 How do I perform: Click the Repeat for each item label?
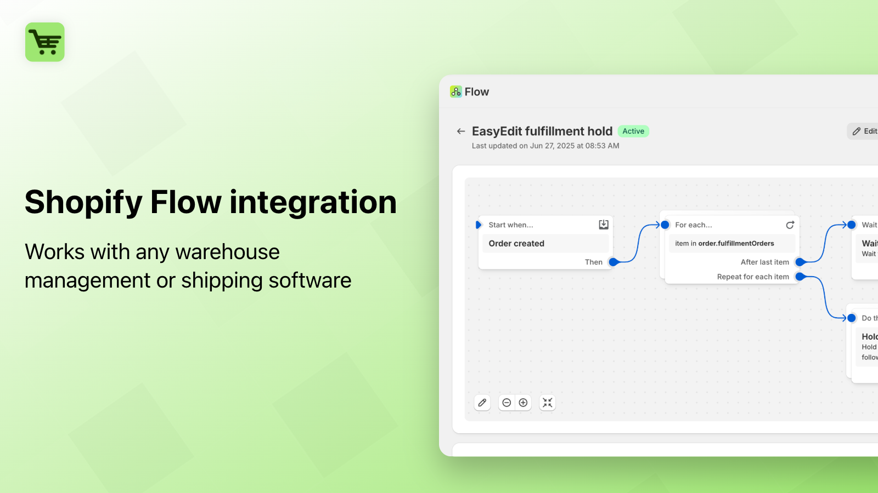[x=753, y=277]
